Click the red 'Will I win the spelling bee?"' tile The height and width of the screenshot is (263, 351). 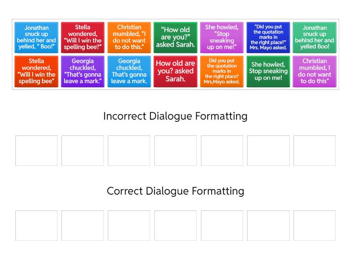[82, 37]
